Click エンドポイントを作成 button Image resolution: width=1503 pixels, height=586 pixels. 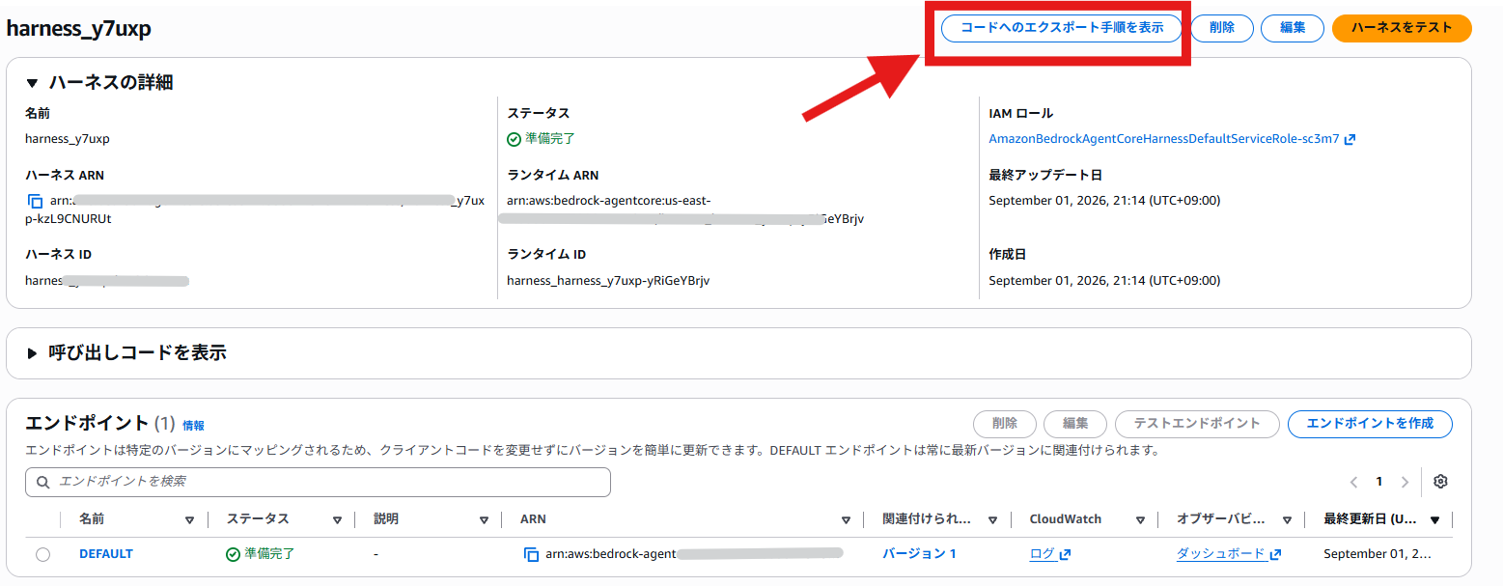click(x=1370, y=424)
